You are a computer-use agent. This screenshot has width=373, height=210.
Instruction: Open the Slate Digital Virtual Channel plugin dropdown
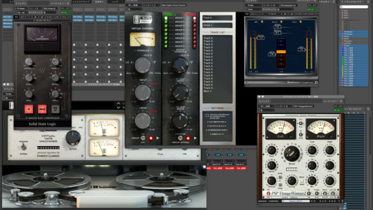click(x=174, y=5)
